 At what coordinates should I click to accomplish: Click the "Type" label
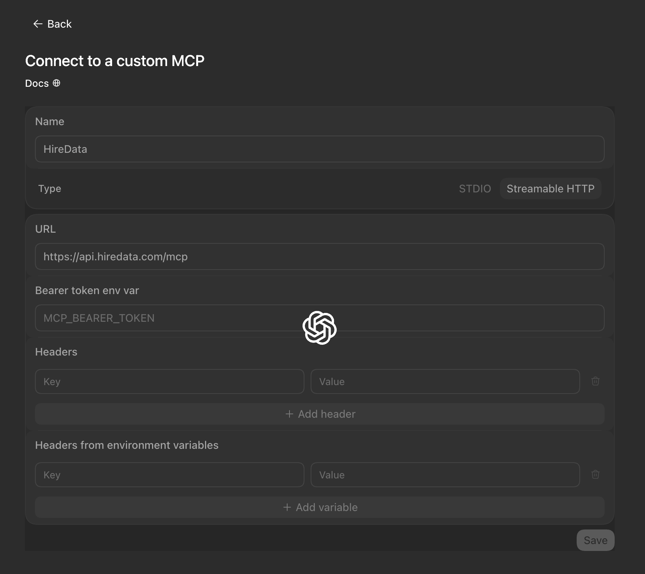(50, 189)
